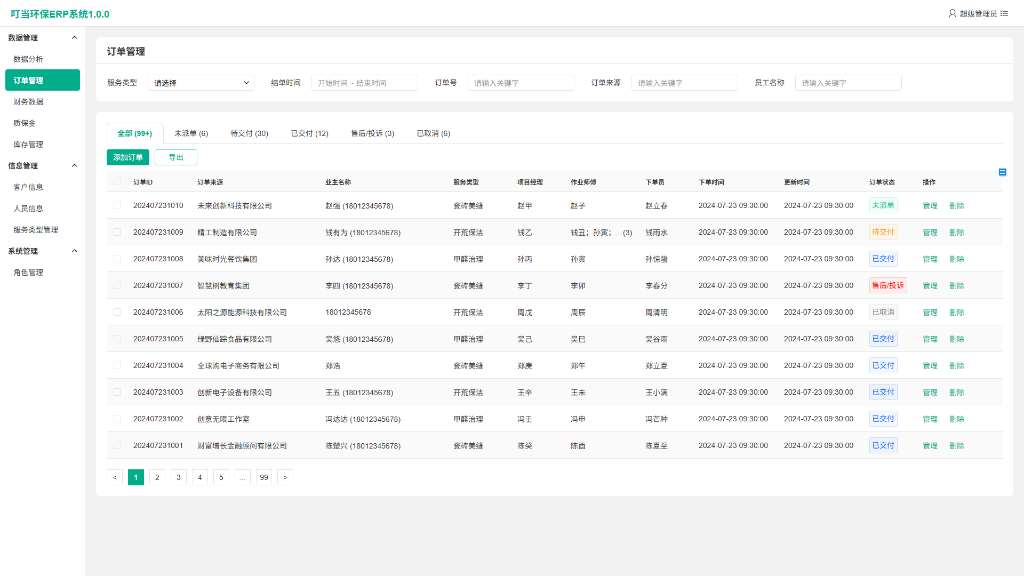Check the row for order 202407231009
The height and width of the screenshot is (576, 1024).
(x=117, y=232)
